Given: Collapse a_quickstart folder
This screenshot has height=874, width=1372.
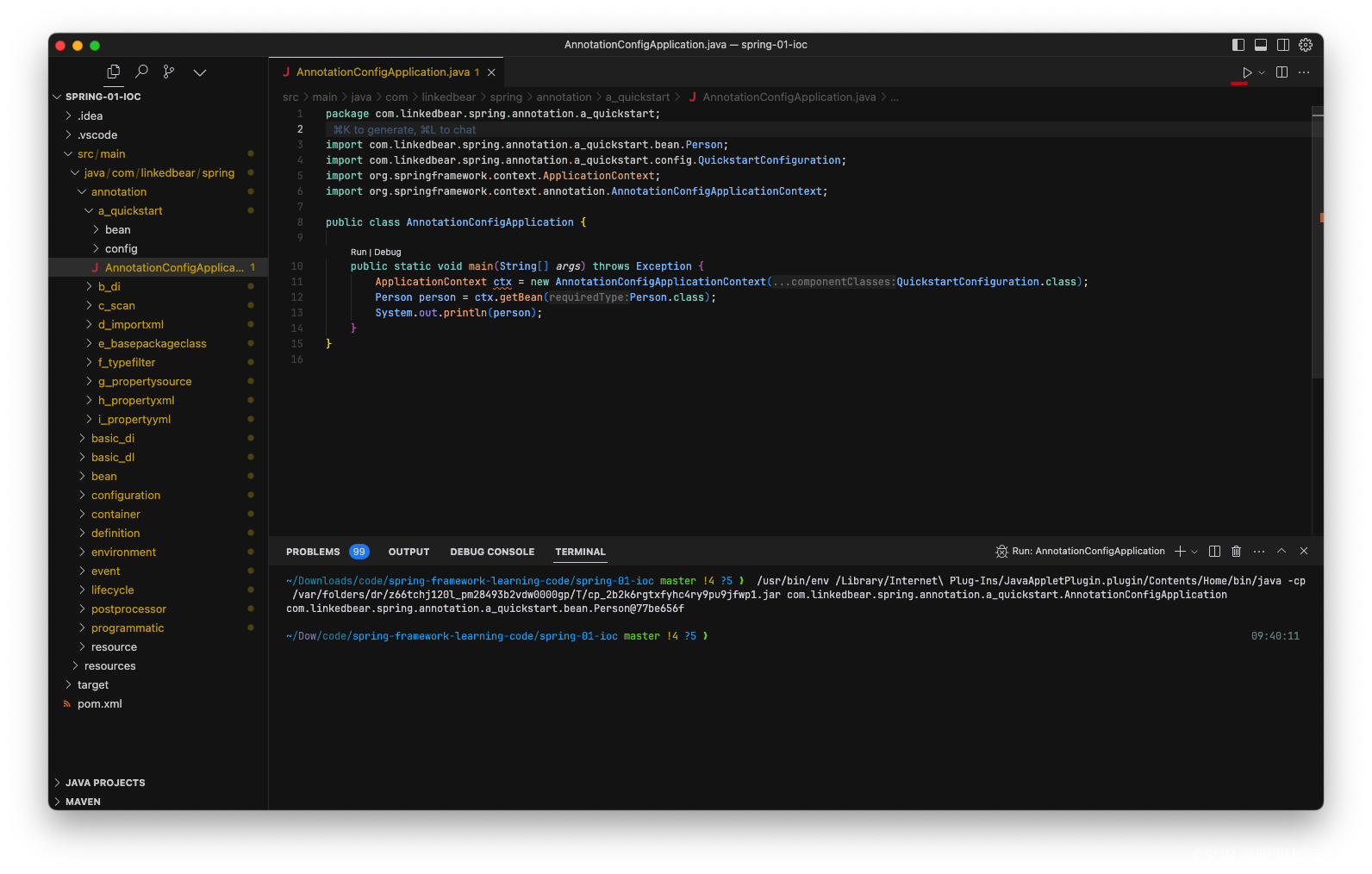Looking at the screenshot, I should 158,210.
